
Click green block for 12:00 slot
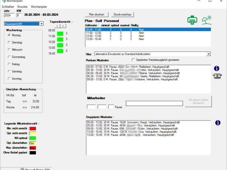[x=60, y=45]
